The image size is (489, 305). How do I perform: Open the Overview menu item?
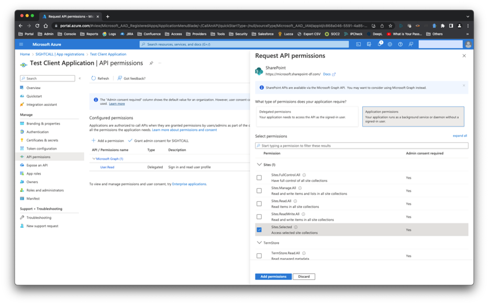34,88
